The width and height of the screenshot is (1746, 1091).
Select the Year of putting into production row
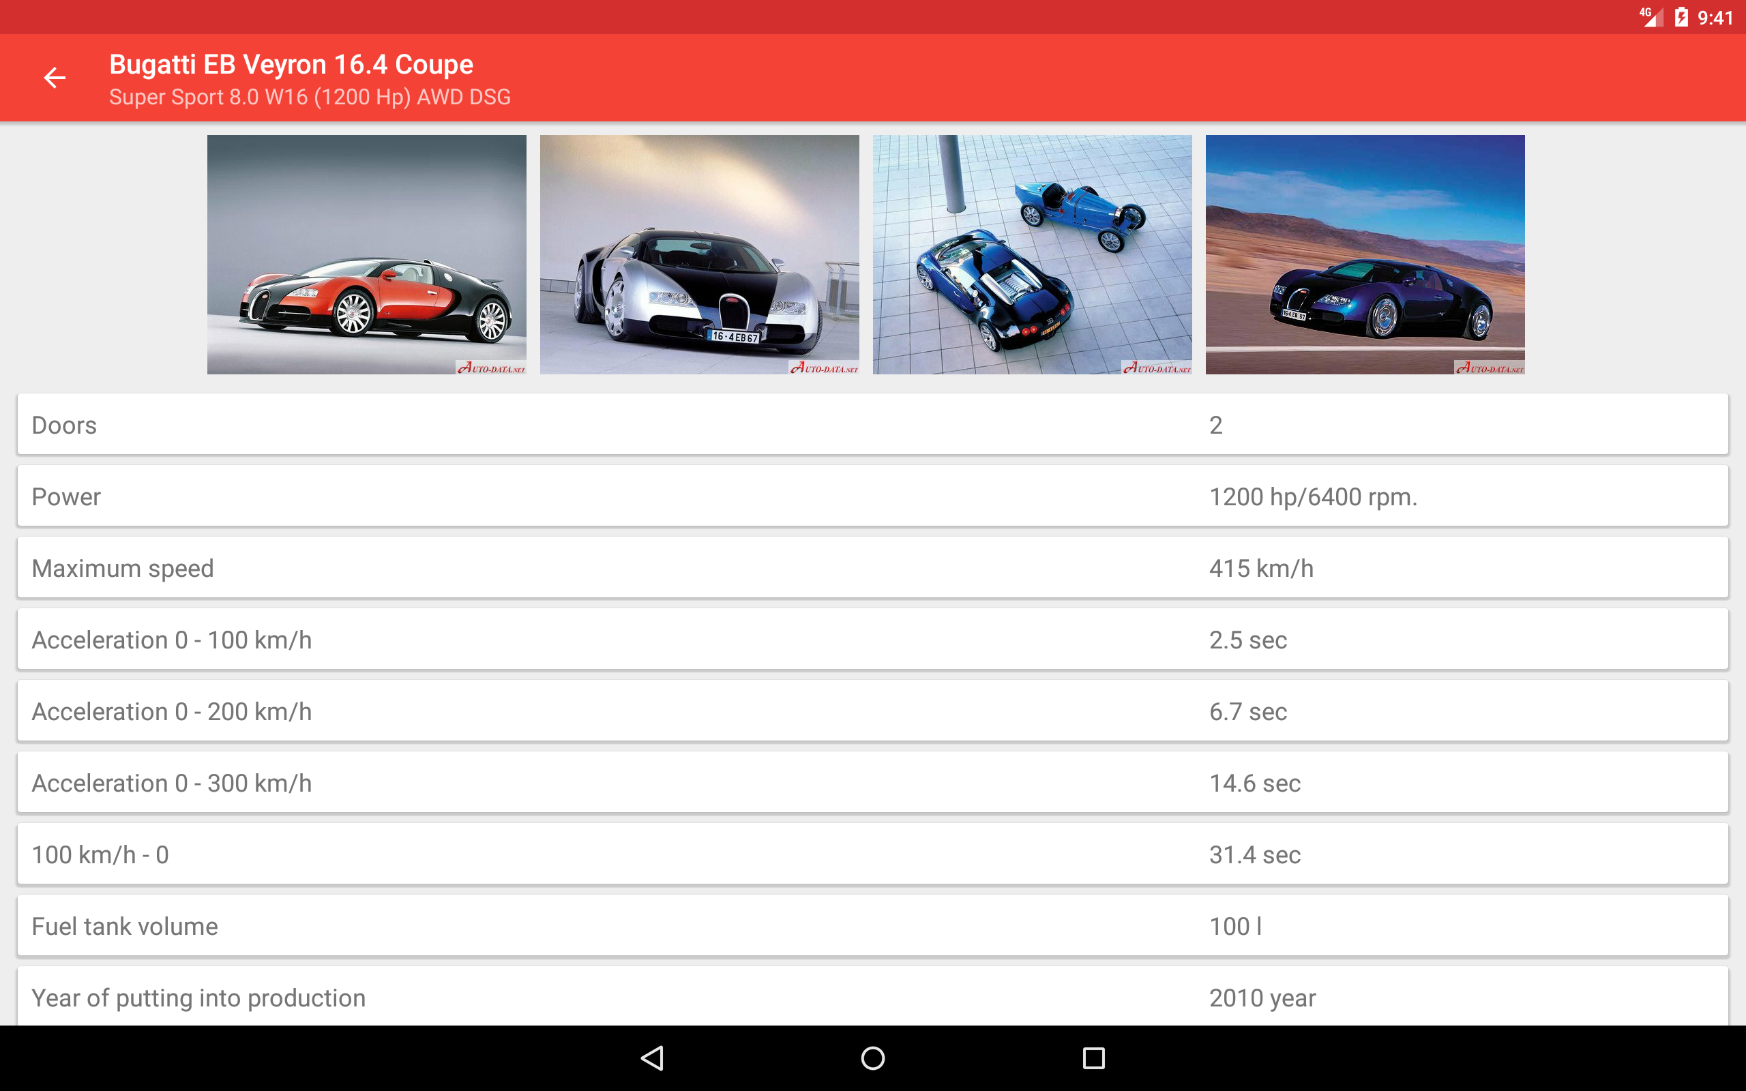[x=872, y=996]
